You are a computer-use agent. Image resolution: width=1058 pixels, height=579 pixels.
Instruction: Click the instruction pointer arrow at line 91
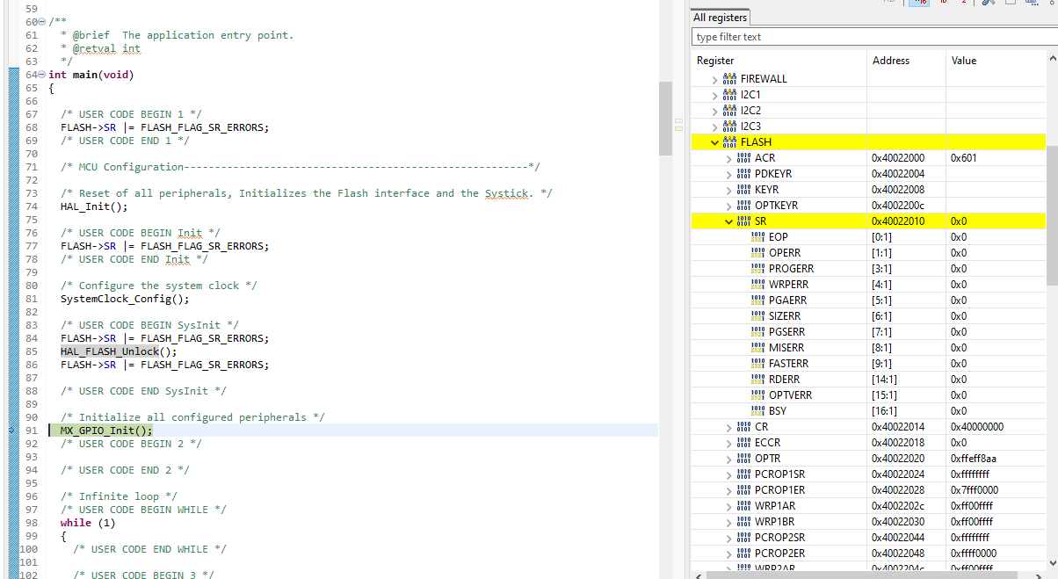(x=11, y=431)
